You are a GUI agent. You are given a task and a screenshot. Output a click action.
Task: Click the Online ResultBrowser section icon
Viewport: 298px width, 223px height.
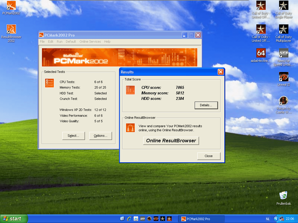click(130, 128)
